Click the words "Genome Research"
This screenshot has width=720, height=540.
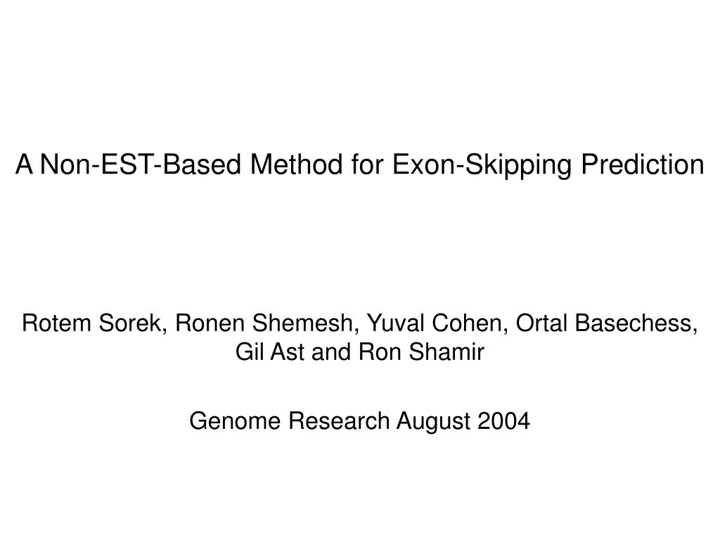pyautogui.click(x=289, y=420)
